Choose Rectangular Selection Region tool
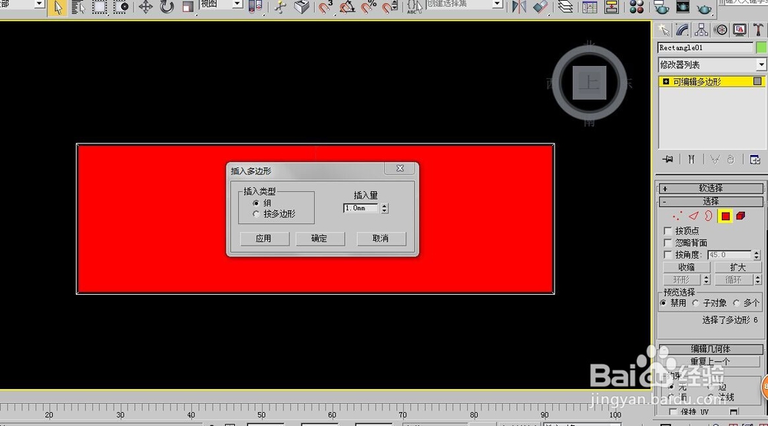The height and width of the screenshot is (426, 768). click(x=99, y=8)
